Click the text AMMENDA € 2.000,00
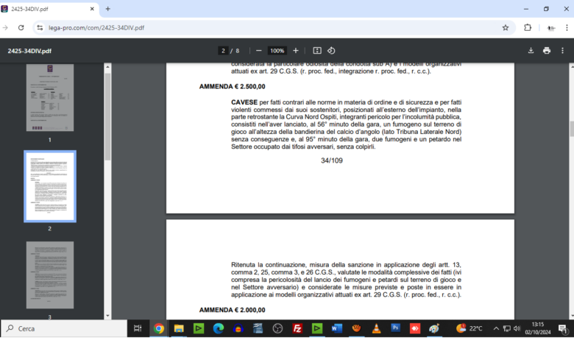The image size is (574, 346). coord(232,310)
